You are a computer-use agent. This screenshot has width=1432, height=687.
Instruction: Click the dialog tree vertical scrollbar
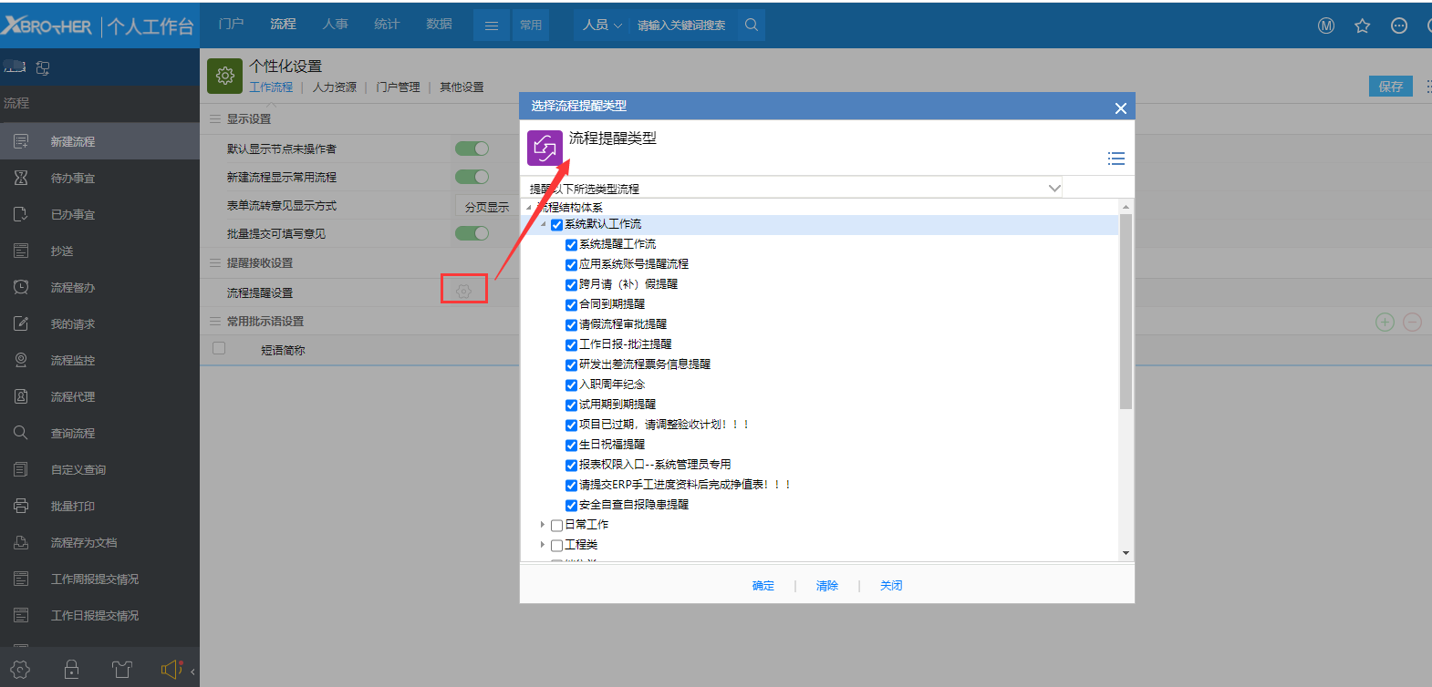(1126, 310)
